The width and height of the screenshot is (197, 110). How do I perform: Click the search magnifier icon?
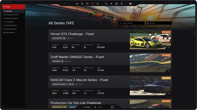tap(121, 23)
